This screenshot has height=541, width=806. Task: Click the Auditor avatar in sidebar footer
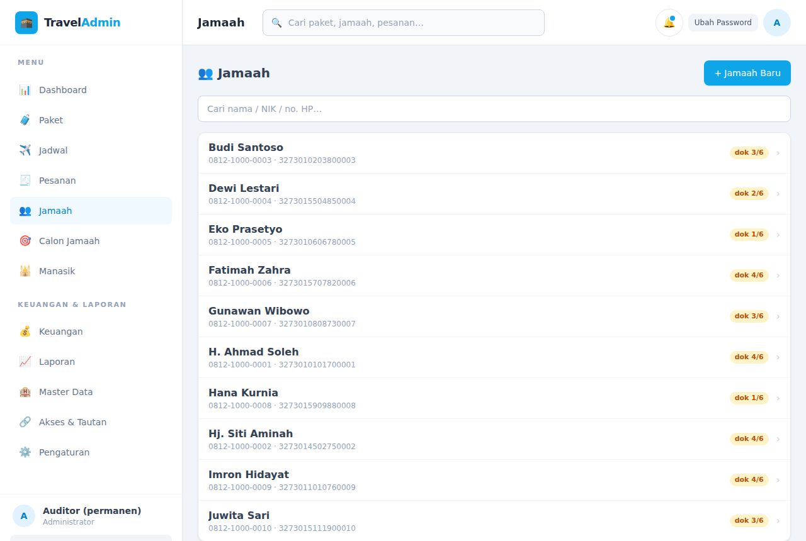tap(24, 516)
